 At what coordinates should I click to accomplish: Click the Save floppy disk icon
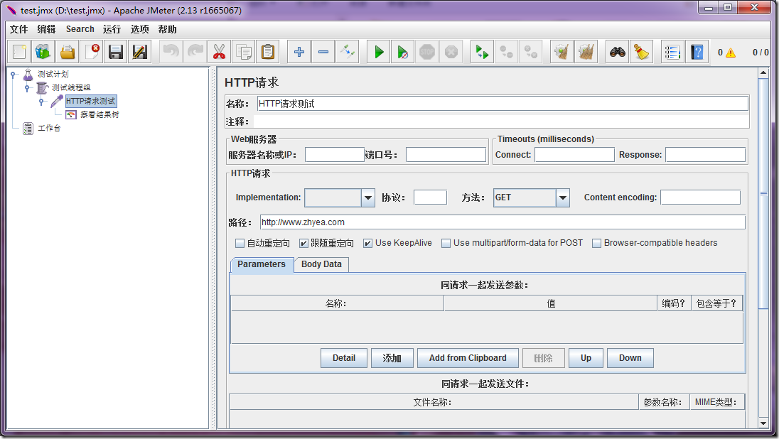(x=116, y=52)
